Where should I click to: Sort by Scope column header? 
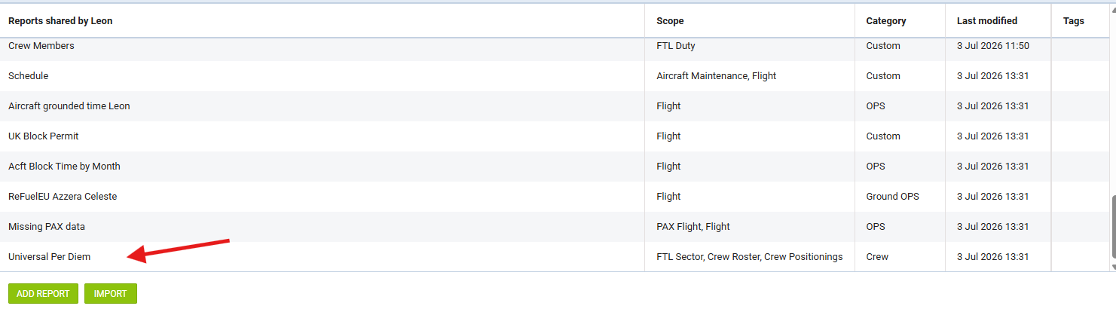(x=670, y=21)
